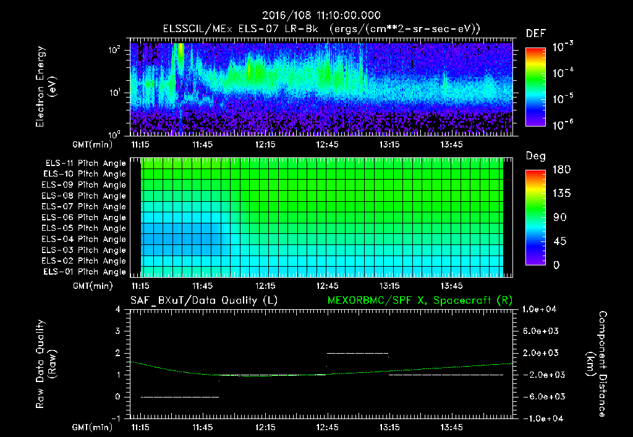The image size is (633, 437).
Task: Click 13:15 time label under pitch angle panel
Action: 389,286
